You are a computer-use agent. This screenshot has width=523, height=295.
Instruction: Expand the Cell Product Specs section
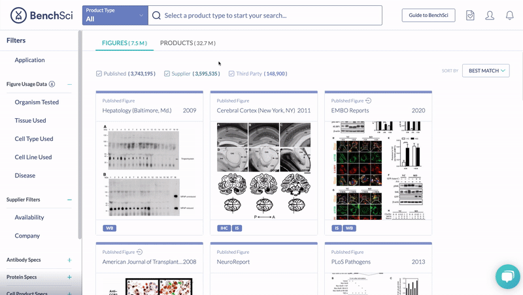[x=69, y=293]
